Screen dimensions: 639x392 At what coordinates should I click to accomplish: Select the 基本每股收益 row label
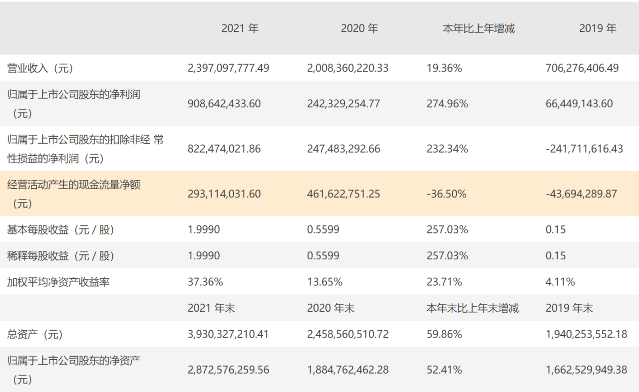(61, 230)
